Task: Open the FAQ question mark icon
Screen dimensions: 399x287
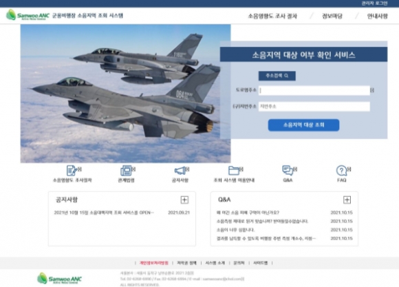Action: pos(341,171)
